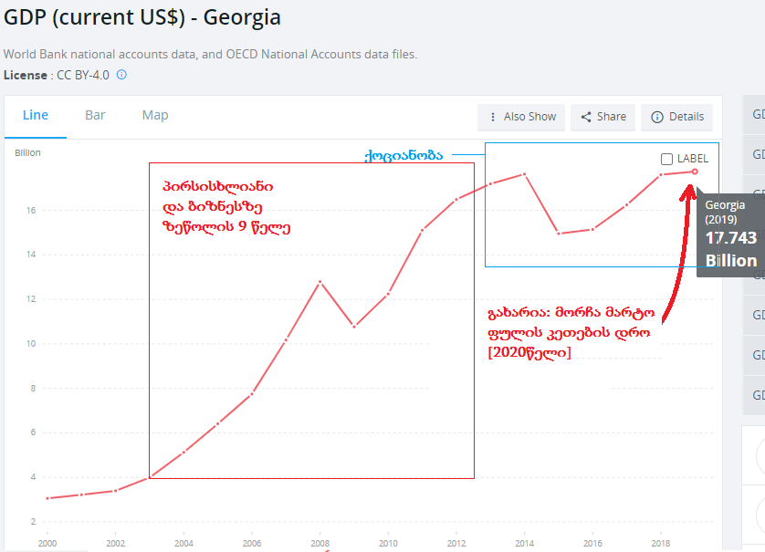Select the 2012 data point on the line
Screen dimensions: 765x552
point(456,199)
